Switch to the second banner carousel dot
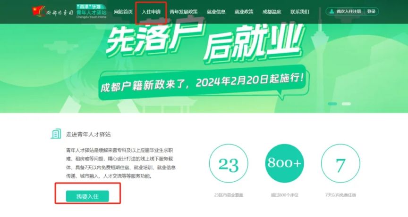The height and width of the screenshot is (217, 408). (x=346, y=104)
